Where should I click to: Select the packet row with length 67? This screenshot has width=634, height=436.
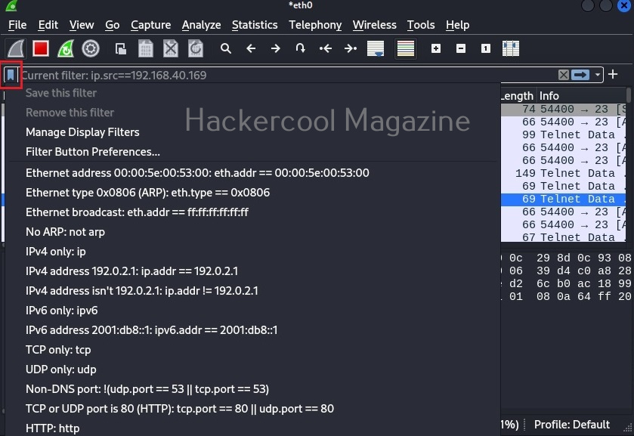click(564, 237)
